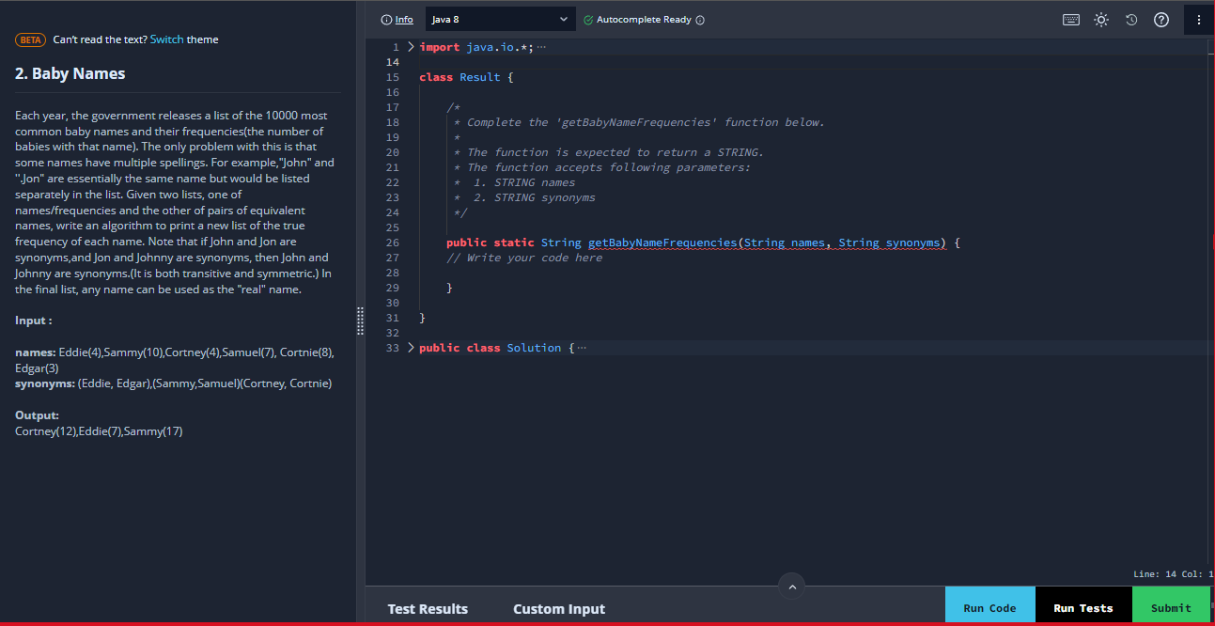Viewport: 1215px width, 626px height.
Task: Open the revision history icon
Action: [x=1130, y=19]
